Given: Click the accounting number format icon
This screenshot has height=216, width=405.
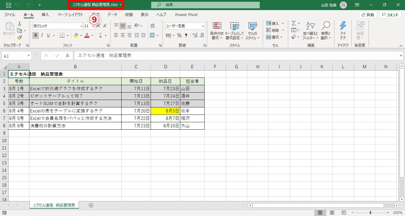Looking at the screenshot, I should [x=168, y=35].
